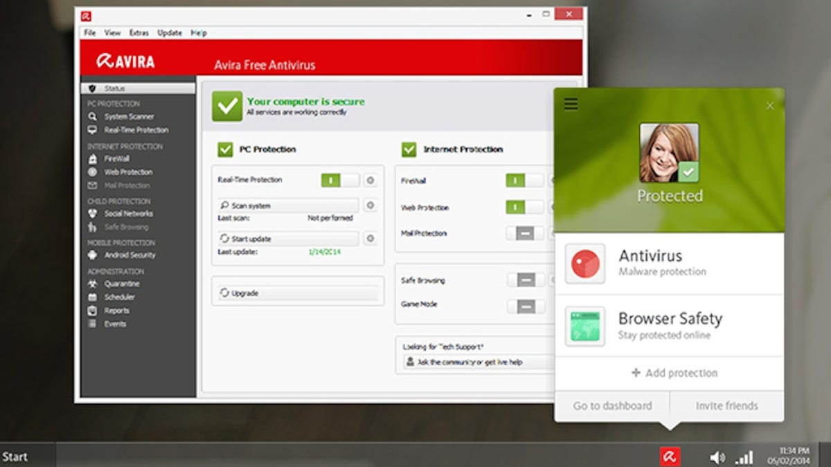
Task: Click gear icon beside Start update
Action: [x=370, y=239]
